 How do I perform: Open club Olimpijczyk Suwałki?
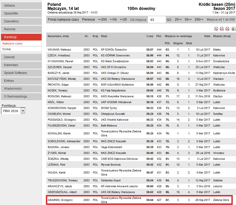(113, 114)
